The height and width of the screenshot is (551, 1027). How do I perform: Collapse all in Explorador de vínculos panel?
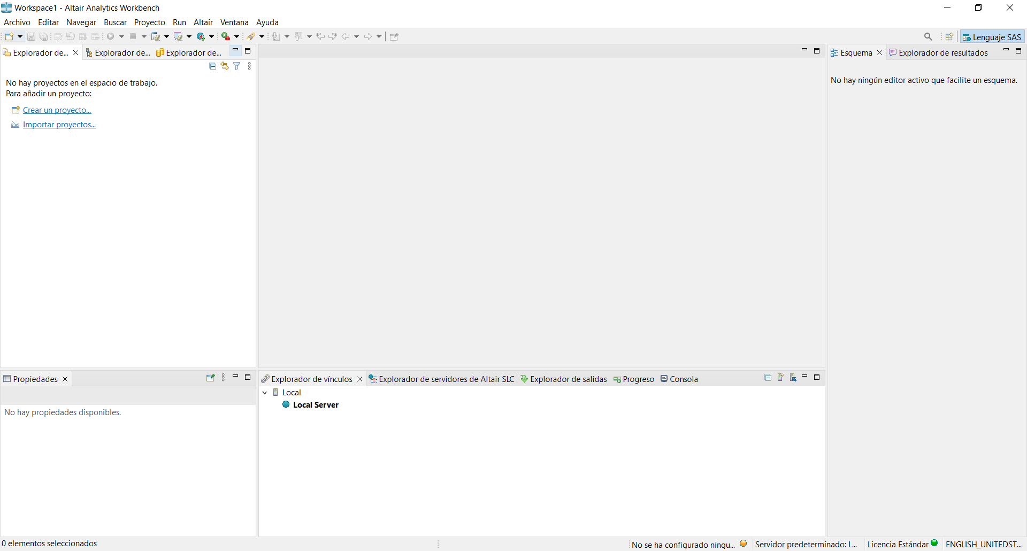coord(768,378)
